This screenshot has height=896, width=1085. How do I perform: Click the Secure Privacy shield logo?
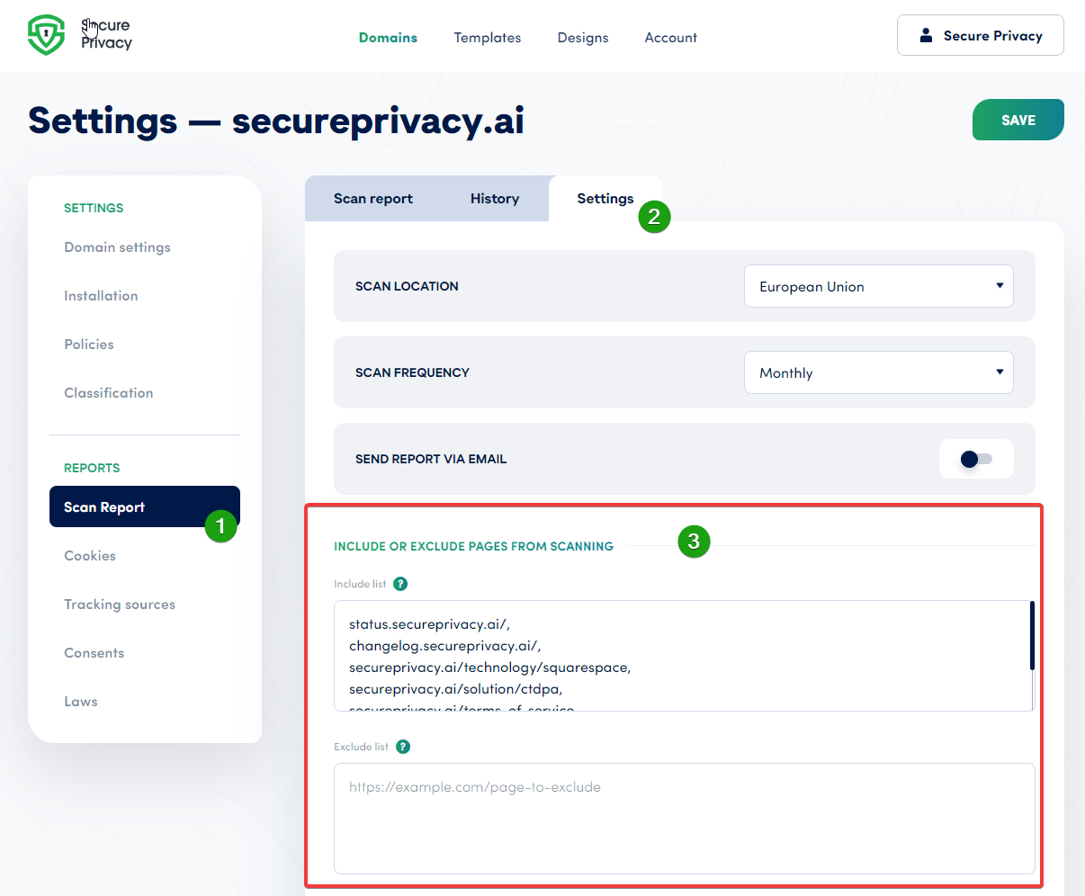(x=47, y=36)
